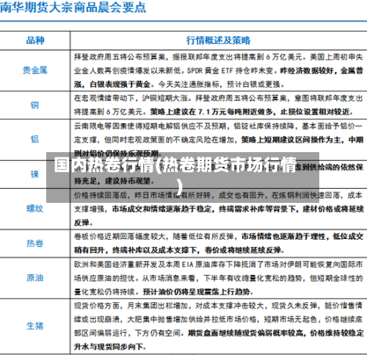Click the 铝 description starting 云南限电等因素
The height and width of the screenshot is (355, 367).
click(219, 140)
